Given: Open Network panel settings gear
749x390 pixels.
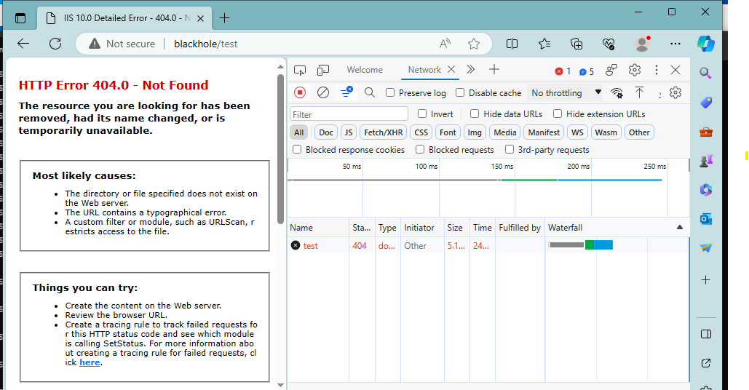Looking at the screenshot, I should point(675,92).
